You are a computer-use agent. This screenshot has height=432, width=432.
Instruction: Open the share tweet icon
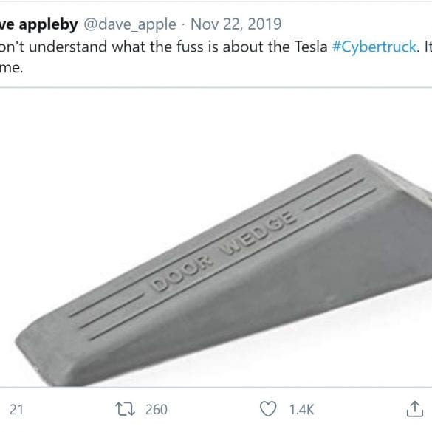[x=415, y=409]
